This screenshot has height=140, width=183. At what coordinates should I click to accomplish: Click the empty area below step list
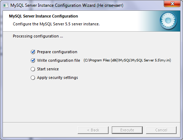click(91, 101)
